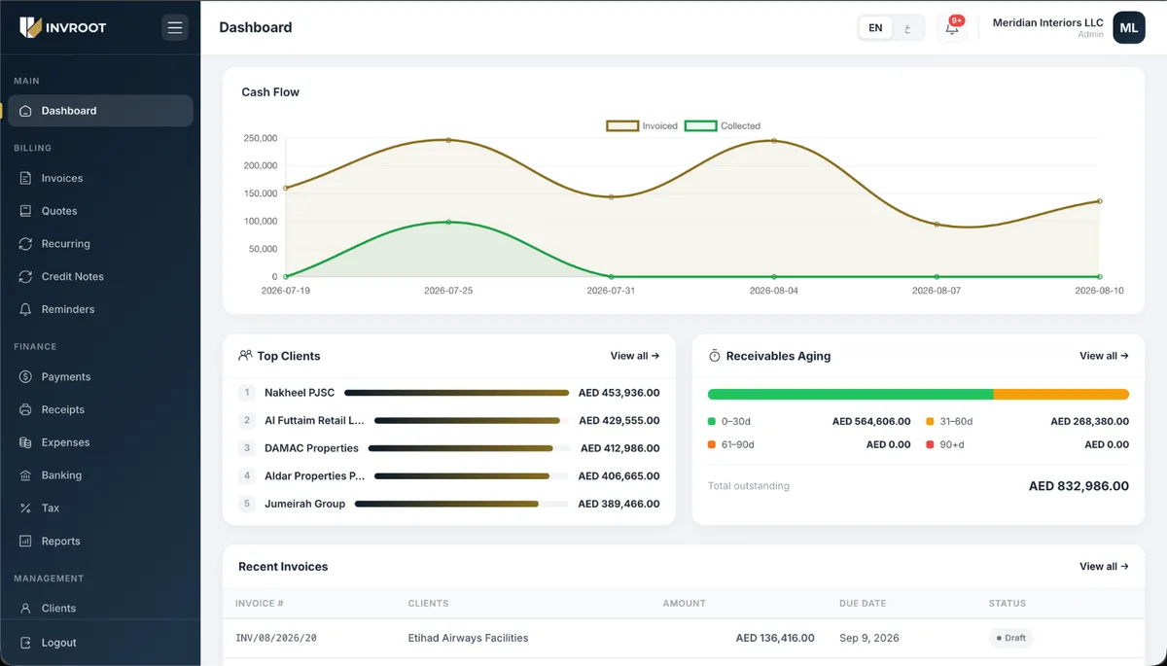Click the Receipts printer icon
1167x666 pixels.
(25, 409)
